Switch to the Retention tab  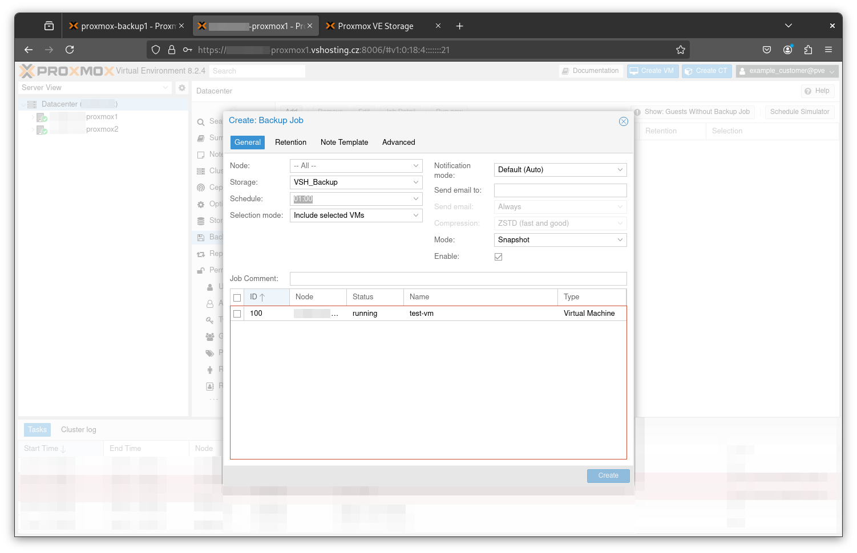tap(290, 143)
